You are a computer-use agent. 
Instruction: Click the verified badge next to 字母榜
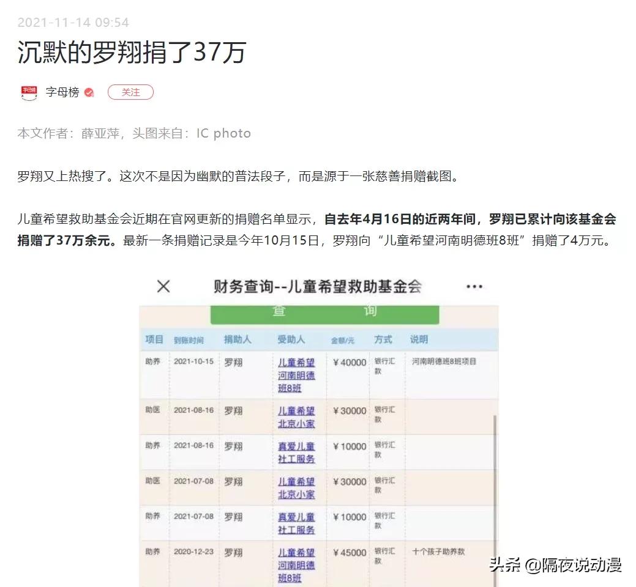(x=88, y=90)
